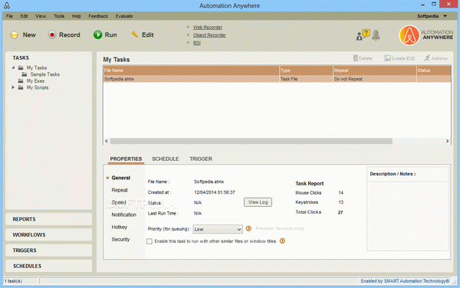This screenshot has height=288, width=460.
Task: Click the green Run play icon
Action: pyautogui.click(x=97, y=35)
